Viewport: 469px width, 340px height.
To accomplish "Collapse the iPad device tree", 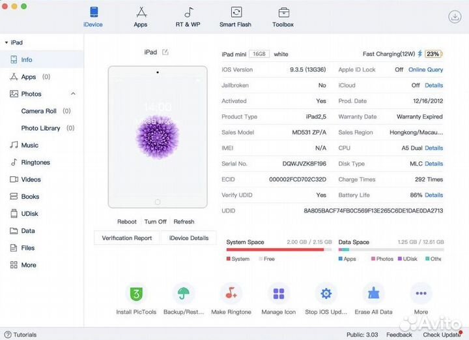I will 6,42.
